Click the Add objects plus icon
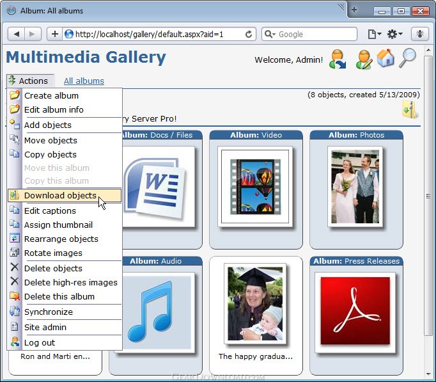The width and height of the screenshot is (436, 382). pos(15,124)
